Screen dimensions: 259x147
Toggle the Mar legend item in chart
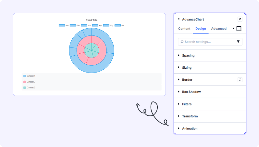[x=86, y=25]
